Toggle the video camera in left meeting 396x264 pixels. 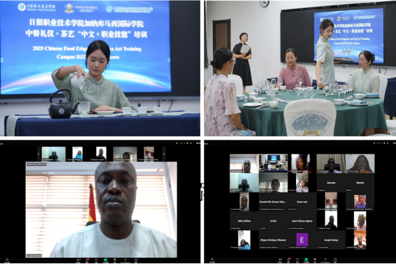click(x=7, y=259)
